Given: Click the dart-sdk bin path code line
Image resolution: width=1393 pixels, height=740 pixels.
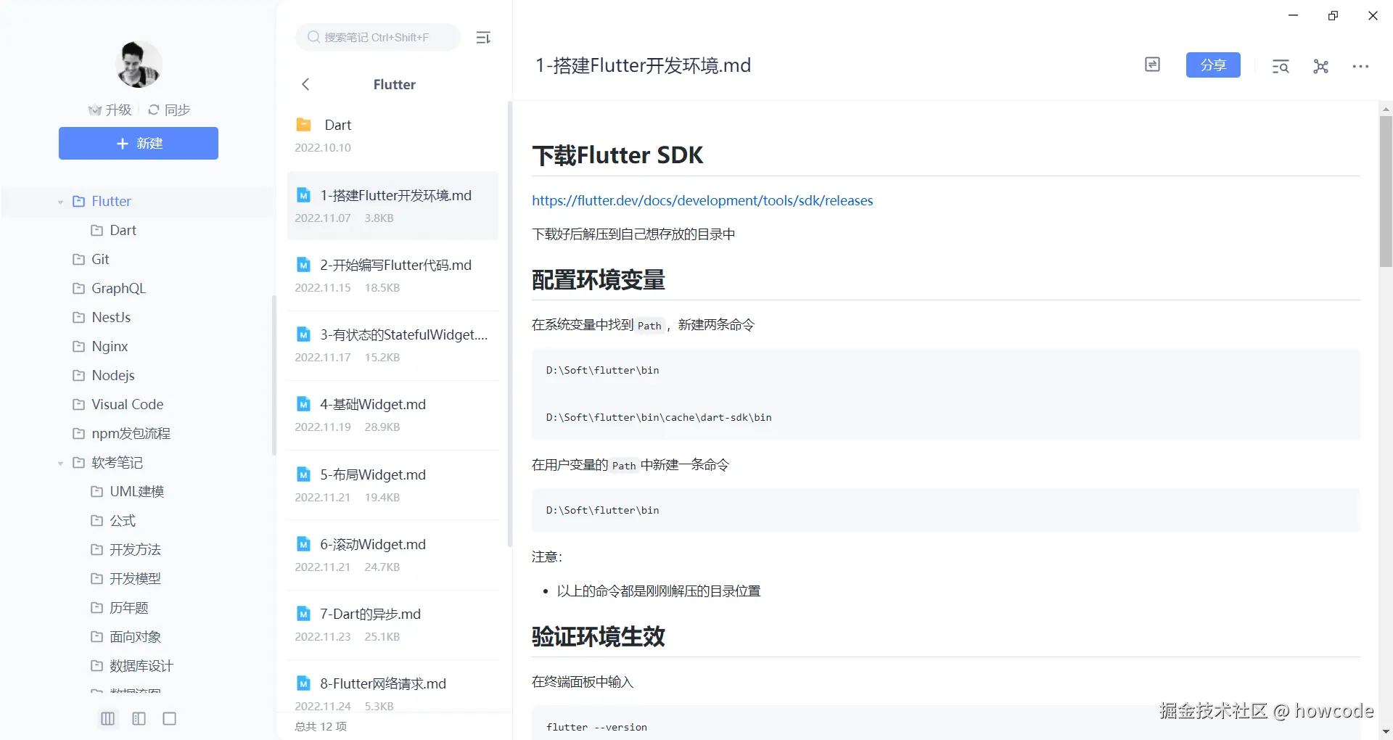Looking at the screenshot, I should pos(659,417).
